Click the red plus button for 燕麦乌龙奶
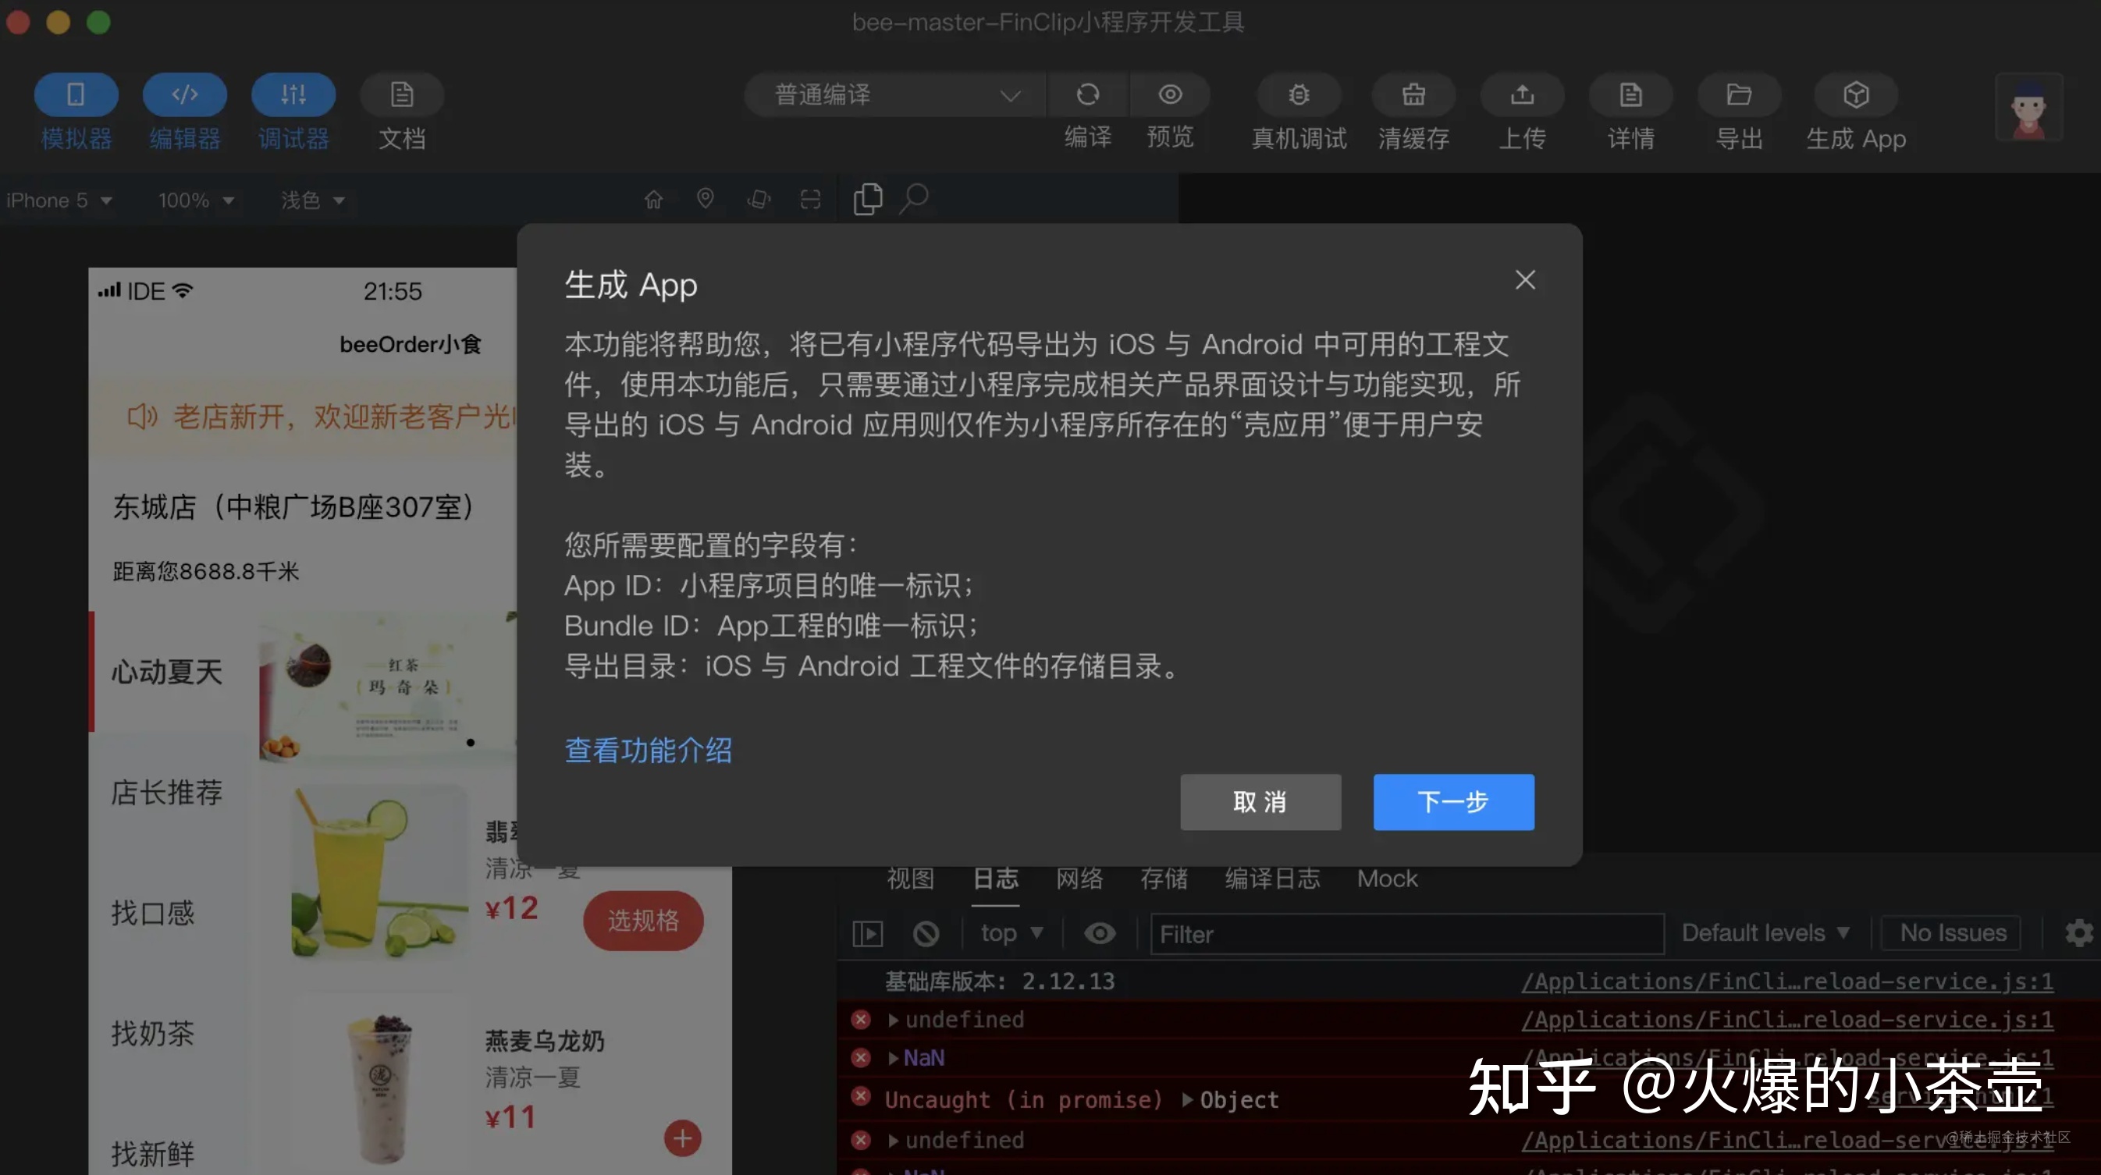Screen dimensions: 2101x1175 [x=683, y=1139]
